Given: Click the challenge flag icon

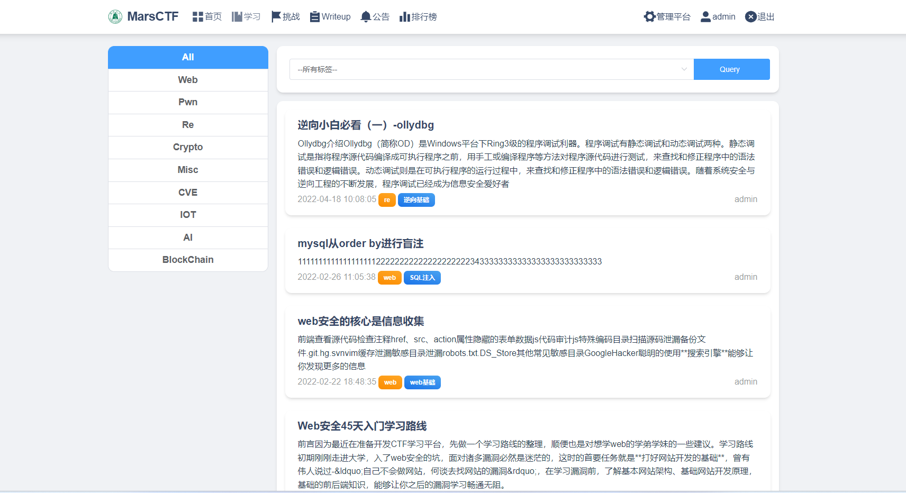Looking at the screenshot, I should (x=276, y=16).
